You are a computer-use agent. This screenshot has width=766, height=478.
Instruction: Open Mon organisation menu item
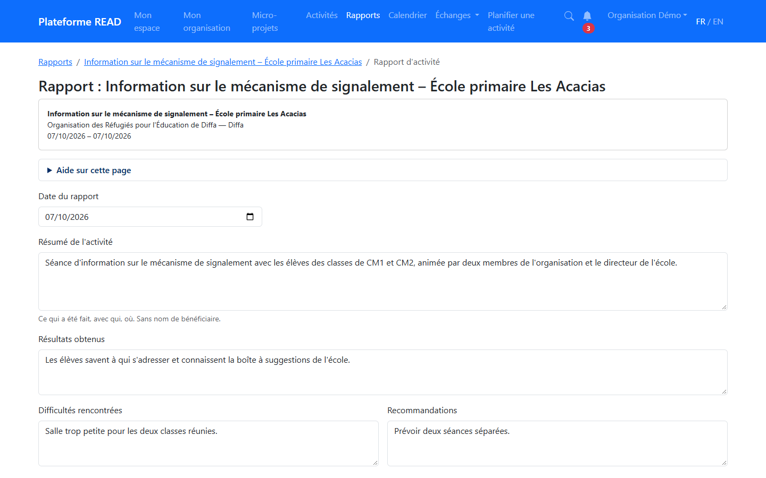(207, 22)
